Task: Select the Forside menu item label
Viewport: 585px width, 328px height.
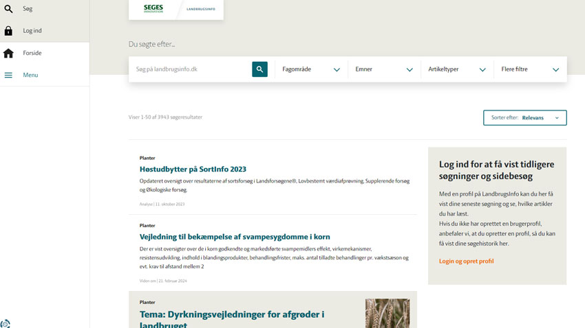Action: tap(32, 53)
